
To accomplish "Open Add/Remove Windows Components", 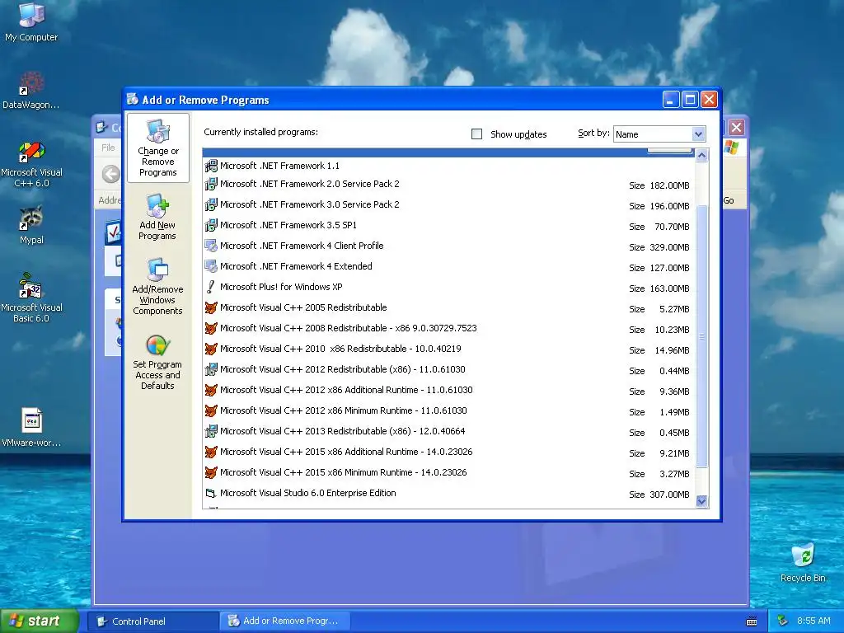I will point(157,286).
